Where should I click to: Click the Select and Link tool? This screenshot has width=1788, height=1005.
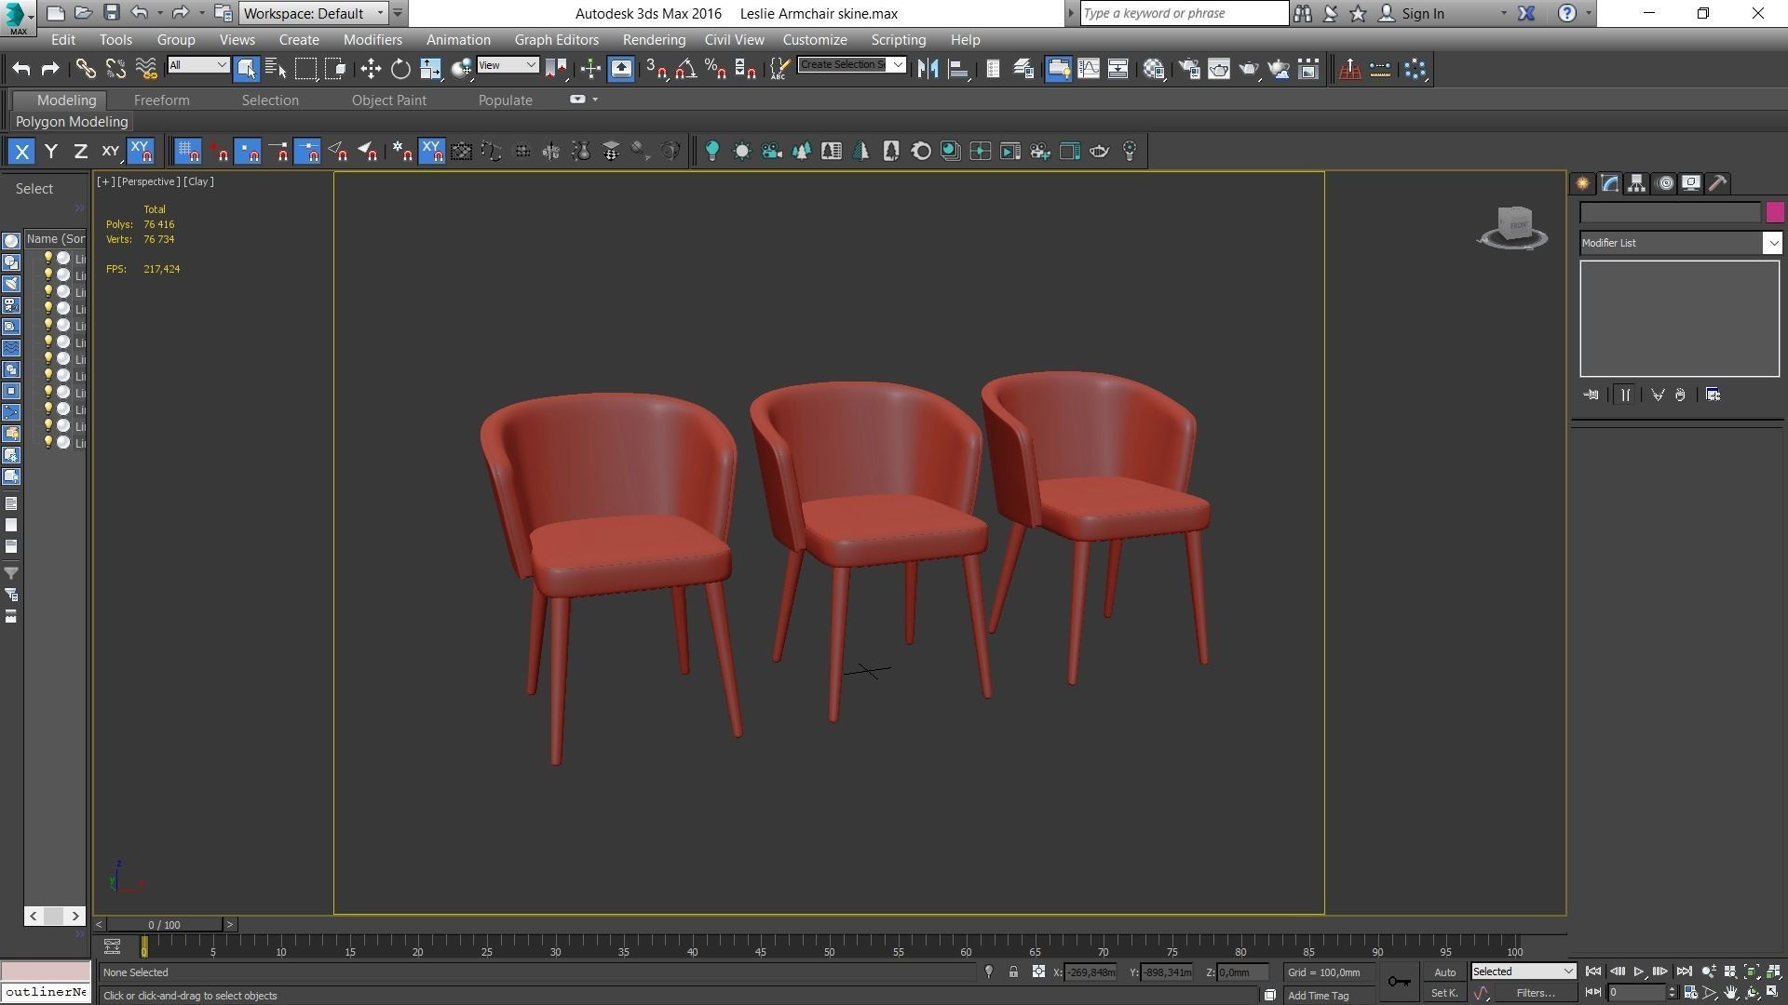86,69
